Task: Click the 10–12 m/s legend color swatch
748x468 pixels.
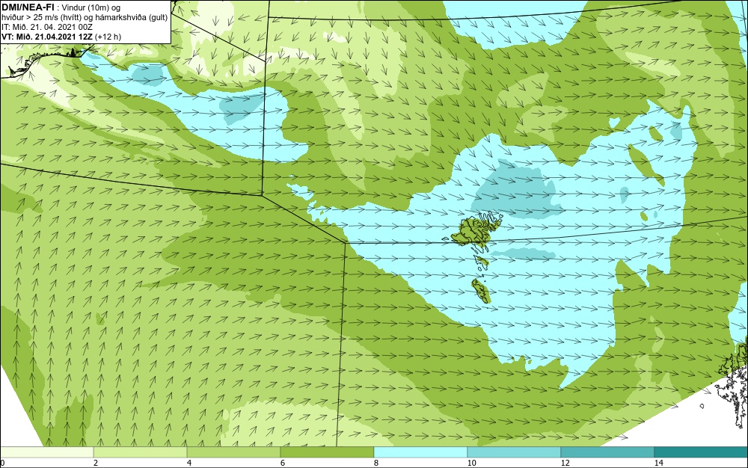Action: (515, 452)
